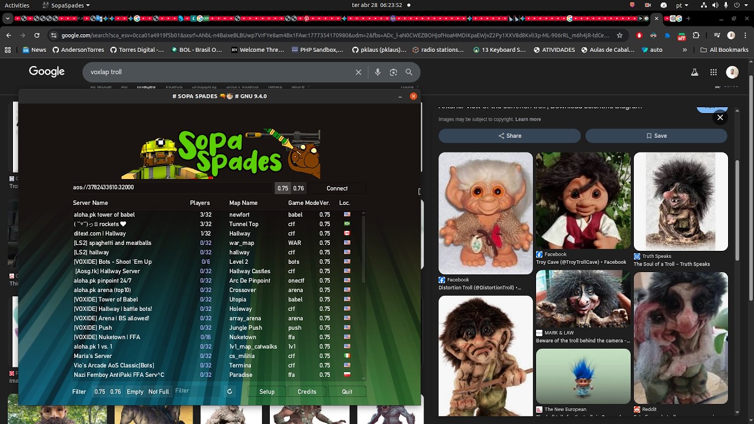Screen dimensions: 754x424
Task: Bookmark this page with the star icon
Action: (x=620, y=35)
